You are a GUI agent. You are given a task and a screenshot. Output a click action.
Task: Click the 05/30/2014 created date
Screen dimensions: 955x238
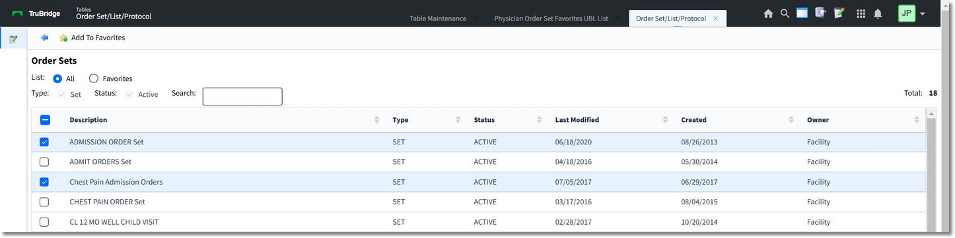click(700, 162)
